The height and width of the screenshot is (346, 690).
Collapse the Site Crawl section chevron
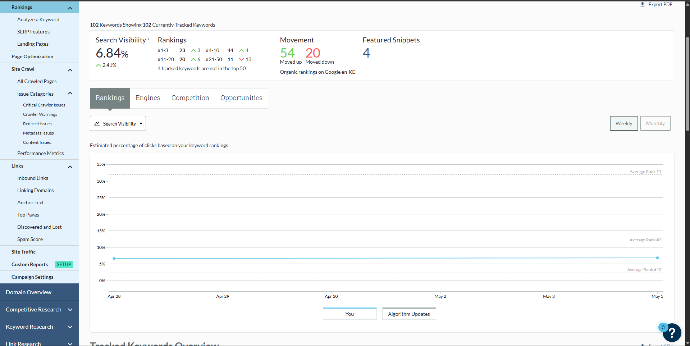70,70
